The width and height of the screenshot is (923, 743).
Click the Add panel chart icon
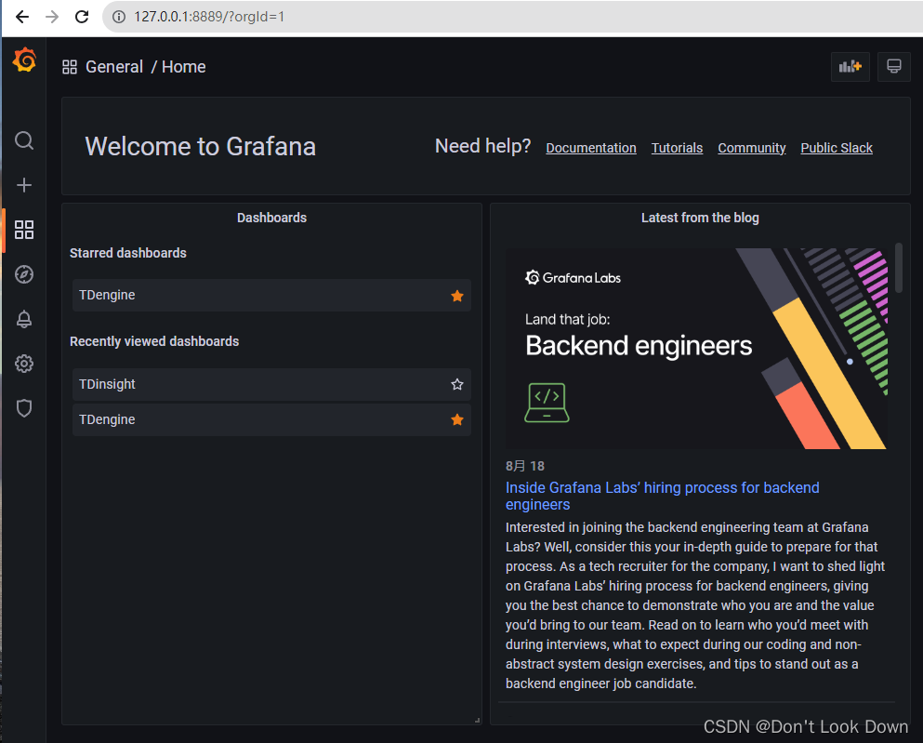pos(850,67)
